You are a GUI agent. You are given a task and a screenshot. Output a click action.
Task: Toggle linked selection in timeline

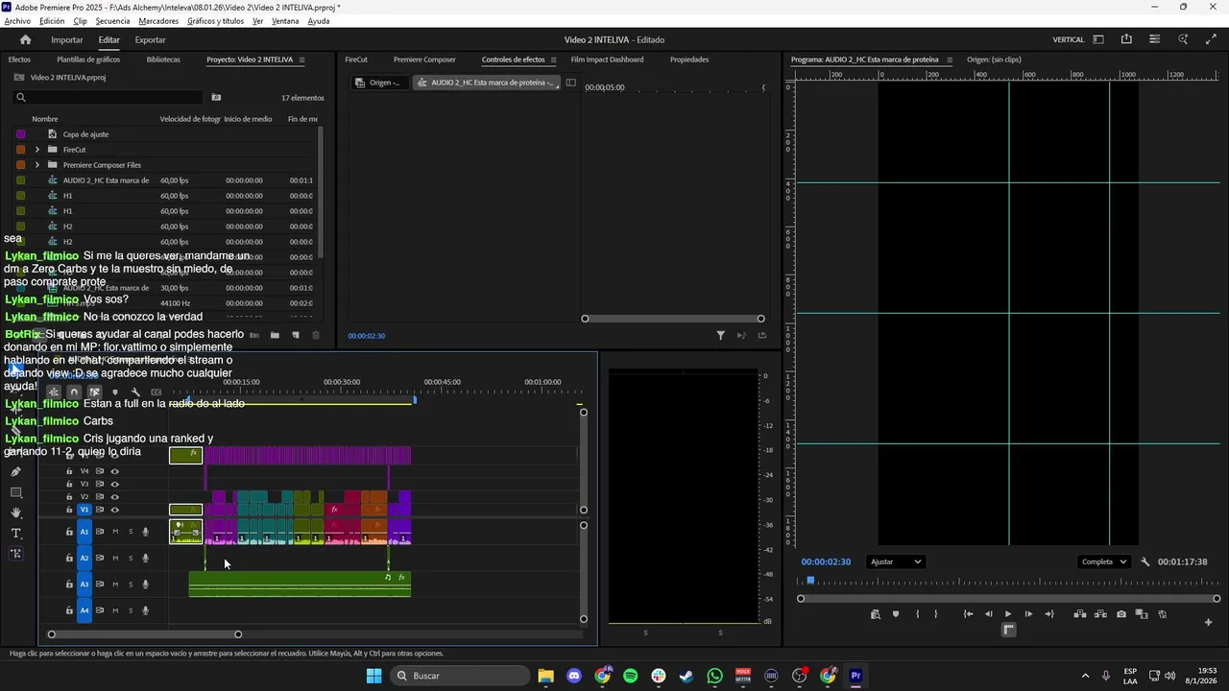[x=94, y=392]
